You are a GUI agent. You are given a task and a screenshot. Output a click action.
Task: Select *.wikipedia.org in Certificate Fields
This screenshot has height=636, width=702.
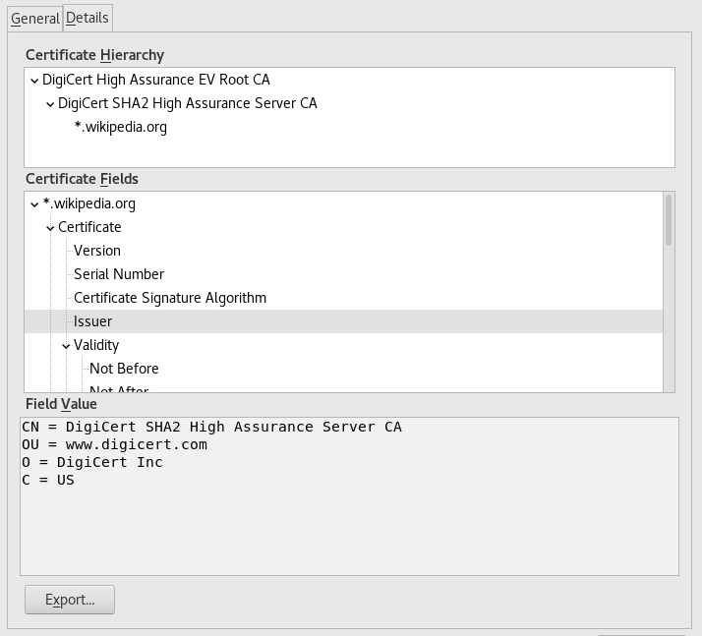click(89, 203)
